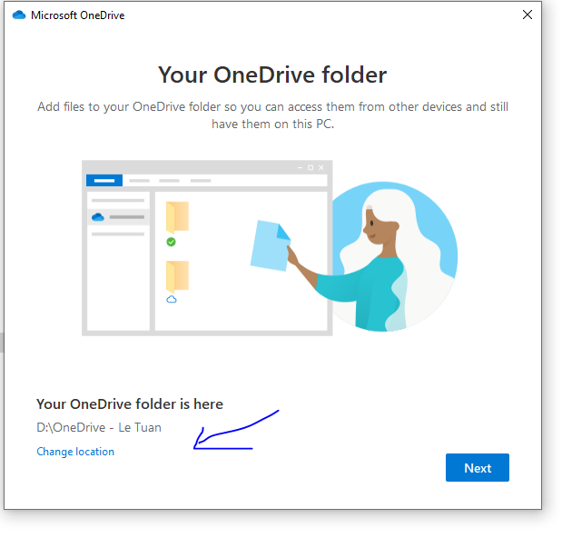Screen dimensions: 562x538
Task: Click the "Your OneDrive folder" main title
Action: point(272,75)
